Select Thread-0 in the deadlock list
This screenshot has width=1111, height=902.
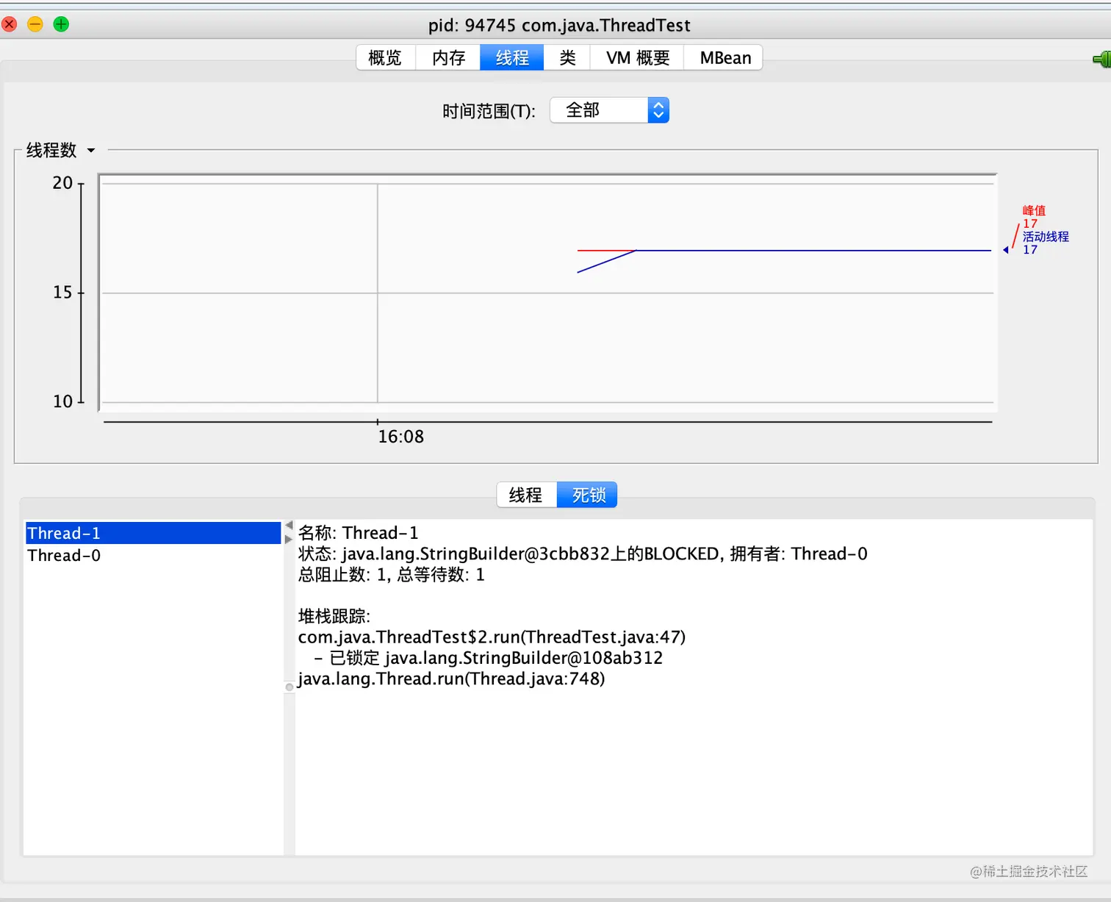pos(153,555)
